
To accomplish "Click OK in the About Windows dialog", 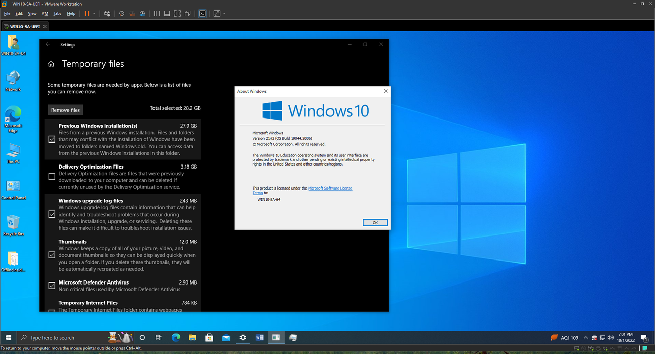I will 375,223.
